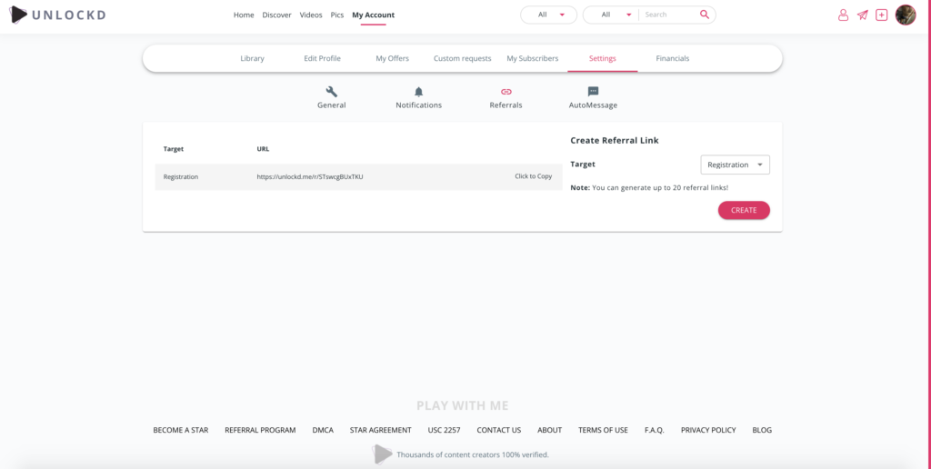Click the URL column header

(x=263, y=149)
